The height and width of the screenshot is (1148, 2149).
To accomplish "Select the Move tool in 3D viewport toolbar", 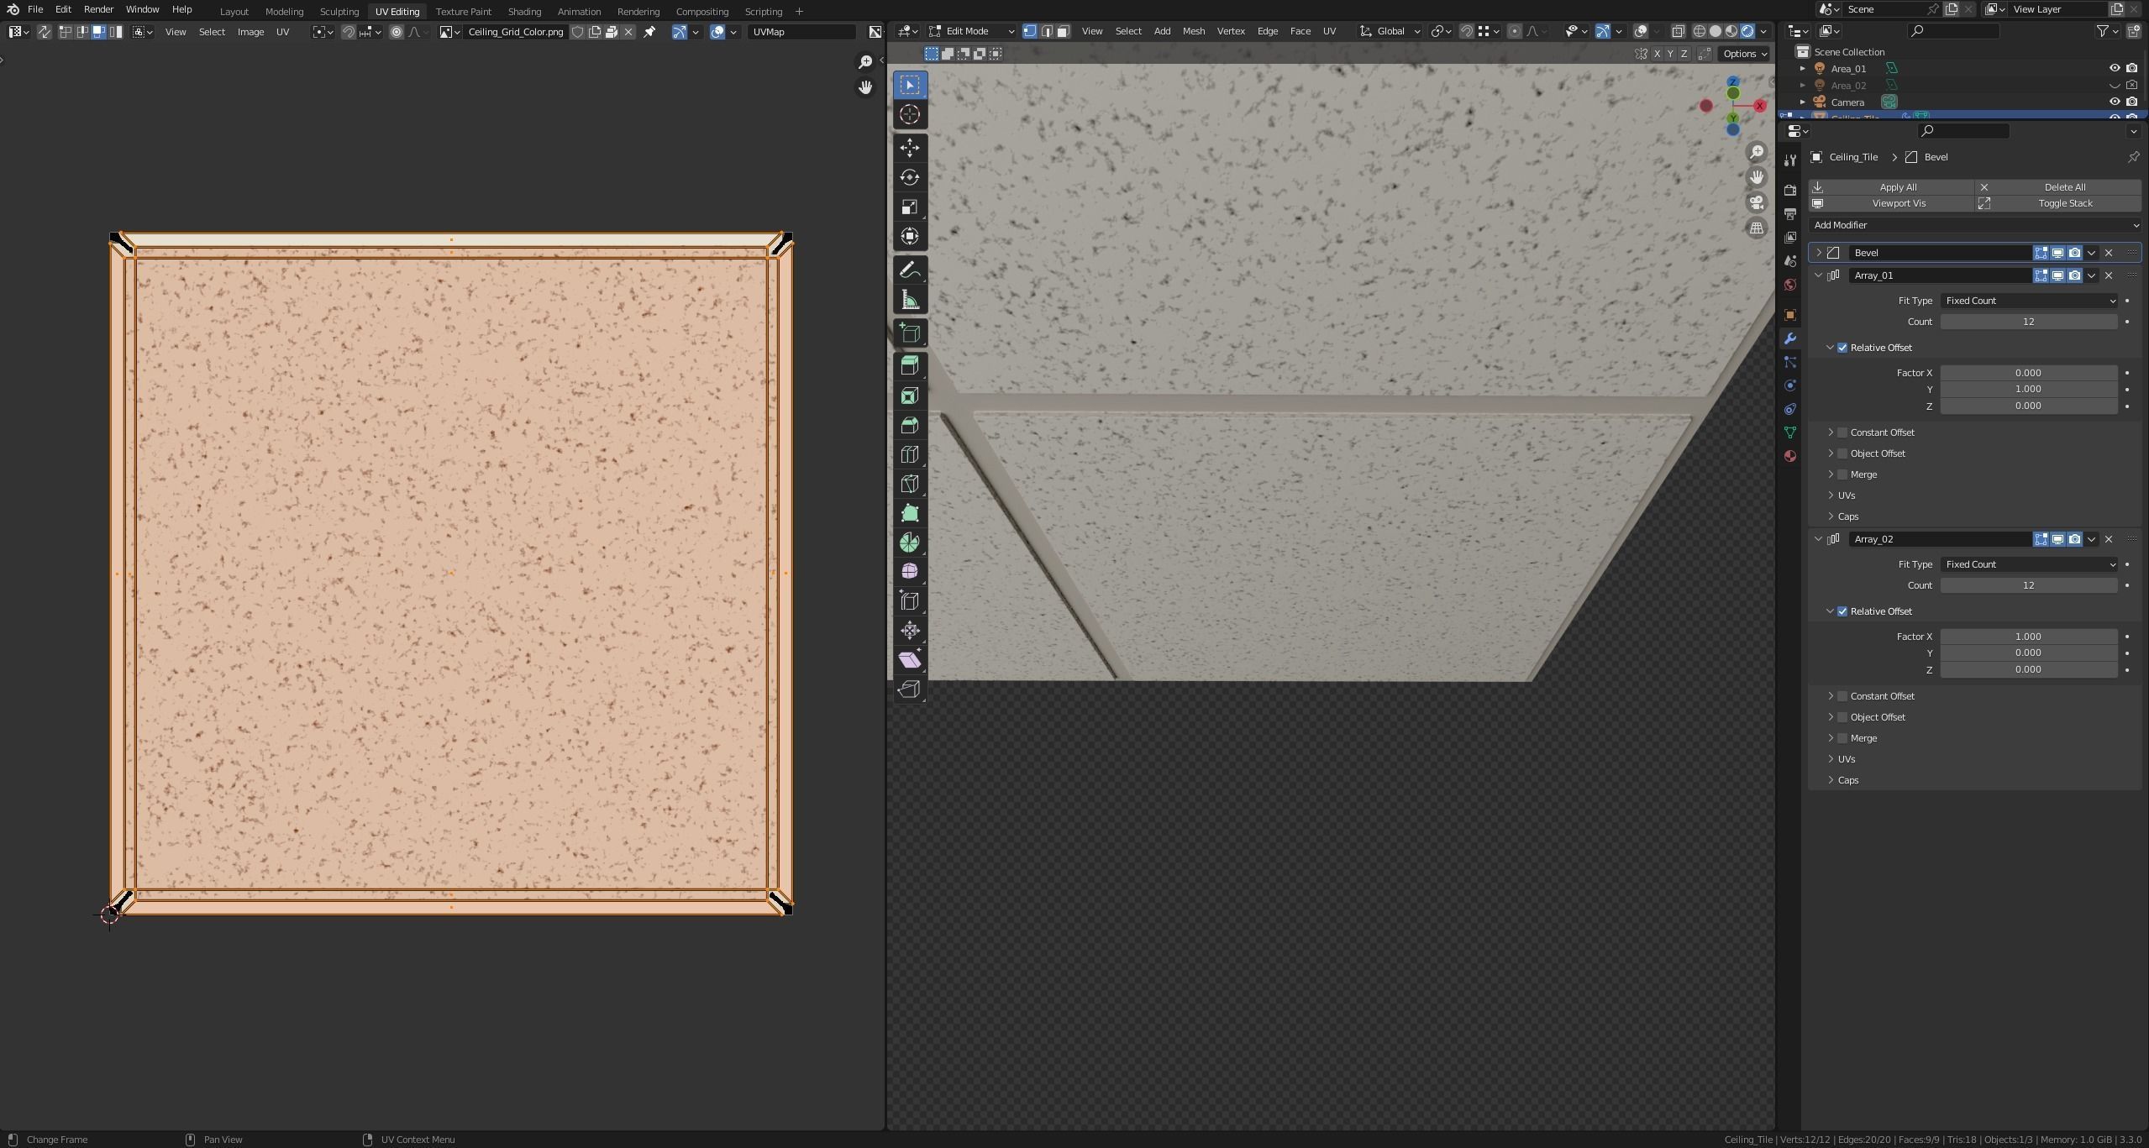I will coord(910,148).
